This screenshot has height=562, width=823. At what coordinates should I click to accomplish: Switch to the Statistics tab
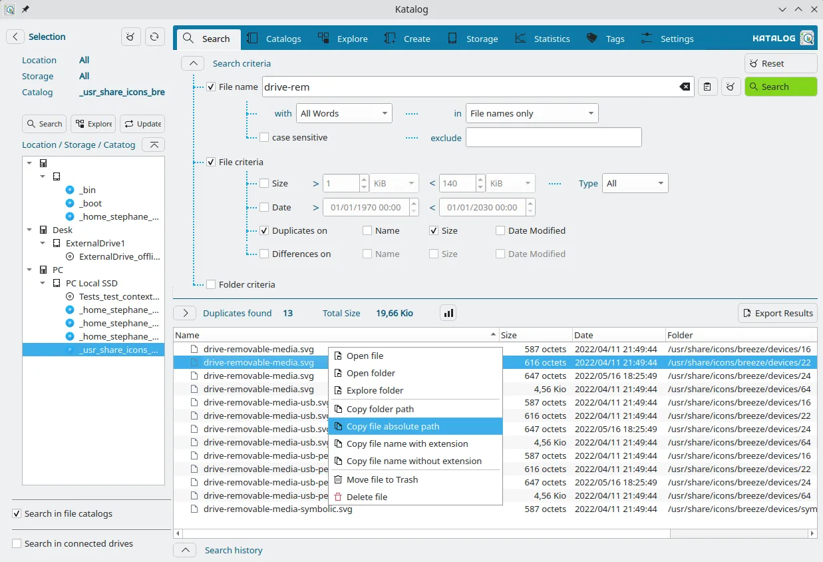pyautogui.click(x=542, y=39)
